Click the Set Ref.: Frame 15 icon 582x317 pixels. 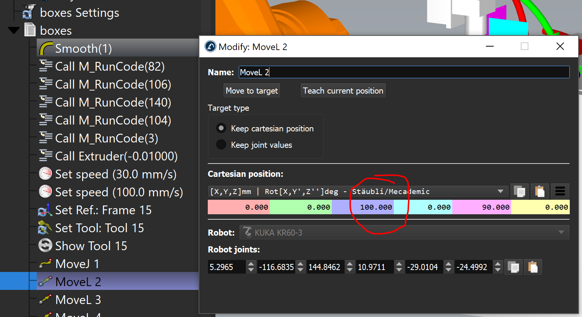point(45,210)
